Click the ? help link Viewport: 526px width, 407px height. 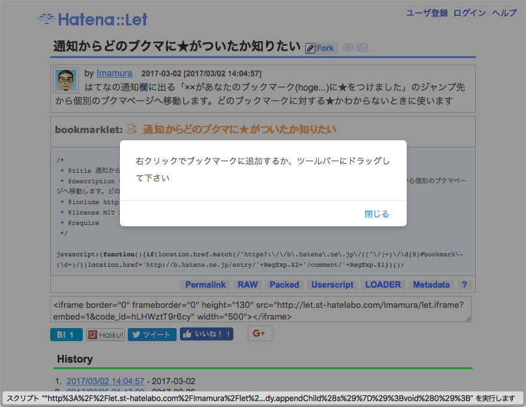tap(464, 285)
